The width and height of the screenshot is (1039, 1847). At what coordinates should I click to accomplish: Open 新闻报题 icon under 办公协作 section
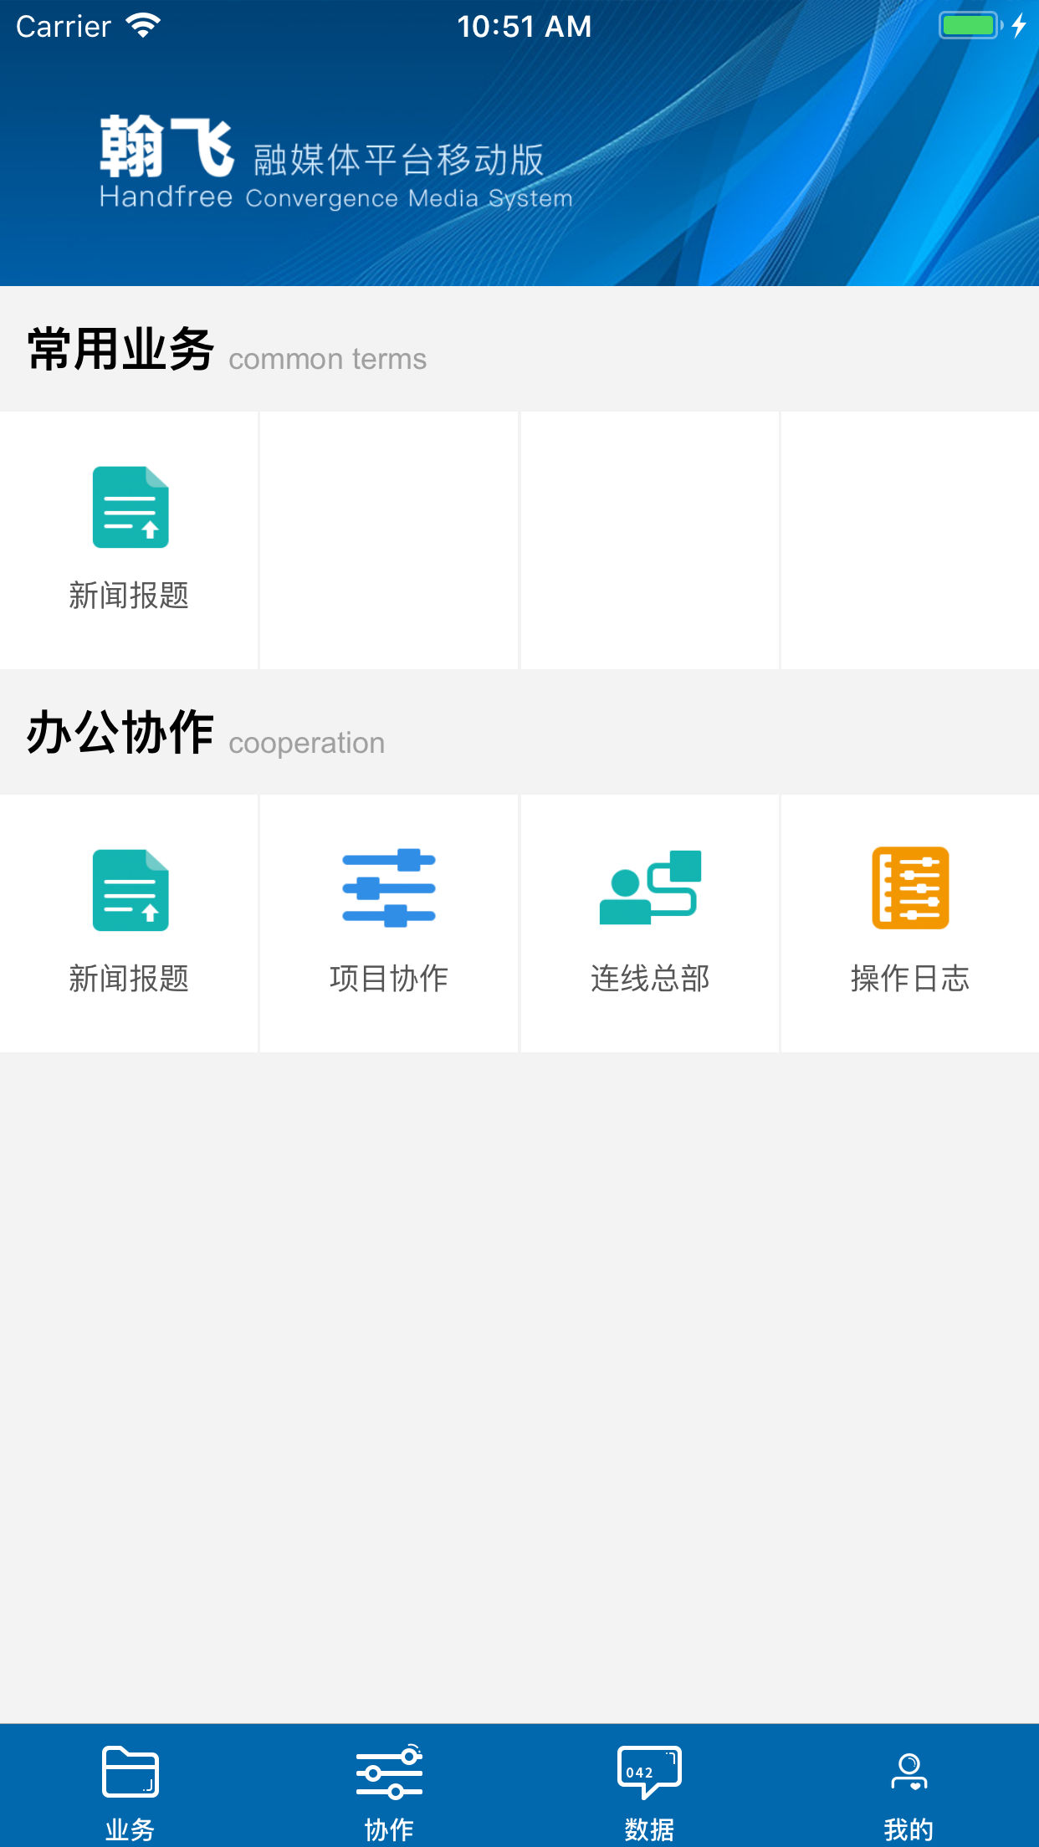coord(131,890)
